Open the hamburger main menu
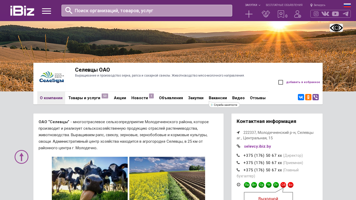 pyautogui.click(x=46, y=11)
